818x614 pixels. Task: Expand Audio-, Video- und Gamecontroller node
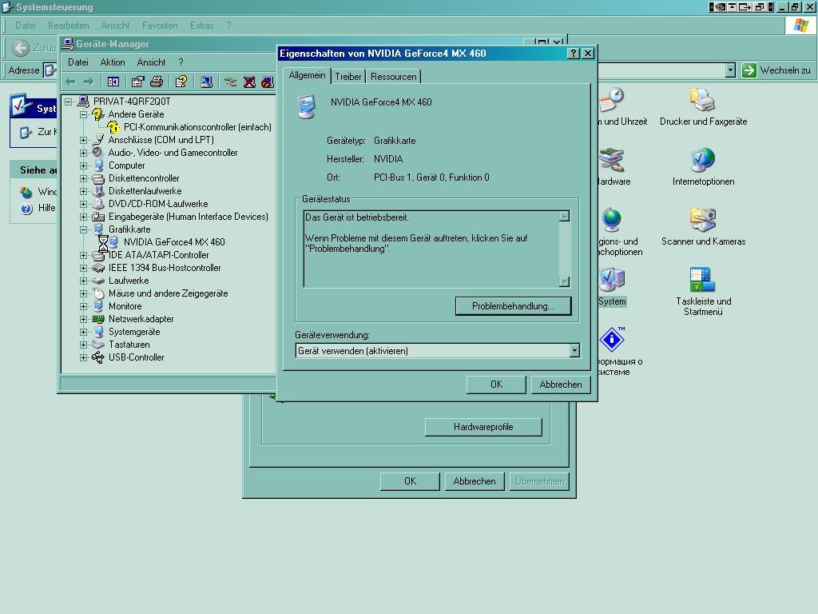[x=83, y=153]
